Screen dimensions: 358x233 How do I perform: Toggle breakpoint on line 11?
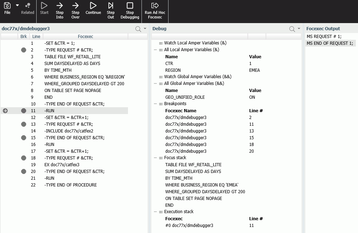pyautogui.click(x=23, y=111)
